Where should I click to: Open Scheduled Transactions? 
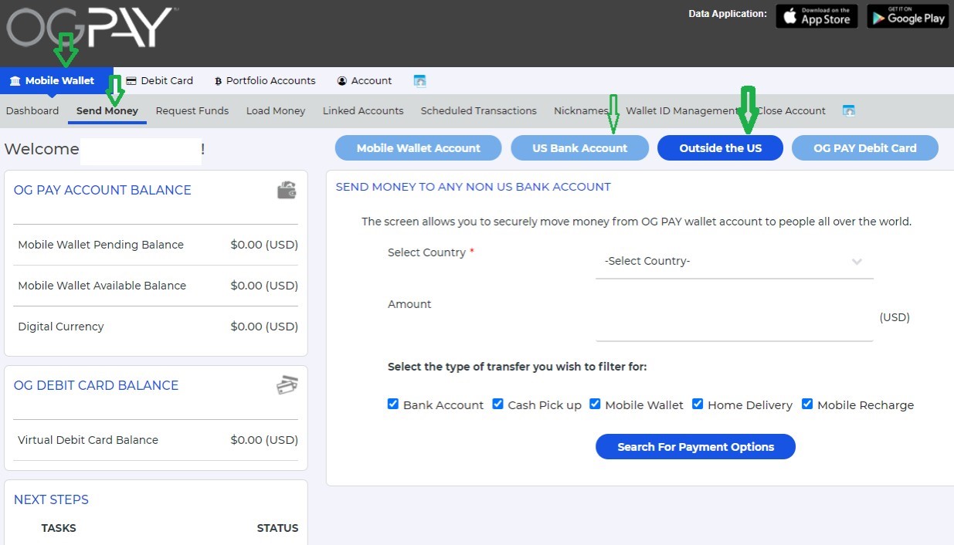coord(479,110)
